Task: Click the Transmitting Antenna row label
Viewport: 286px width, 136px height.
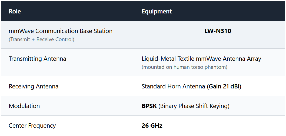Action: 37,59
